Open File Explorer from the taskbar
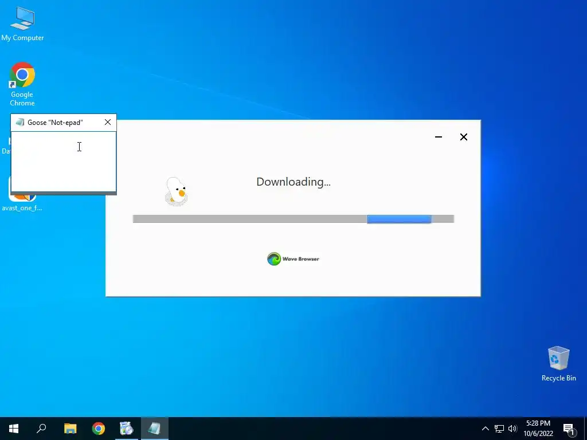 70,429
